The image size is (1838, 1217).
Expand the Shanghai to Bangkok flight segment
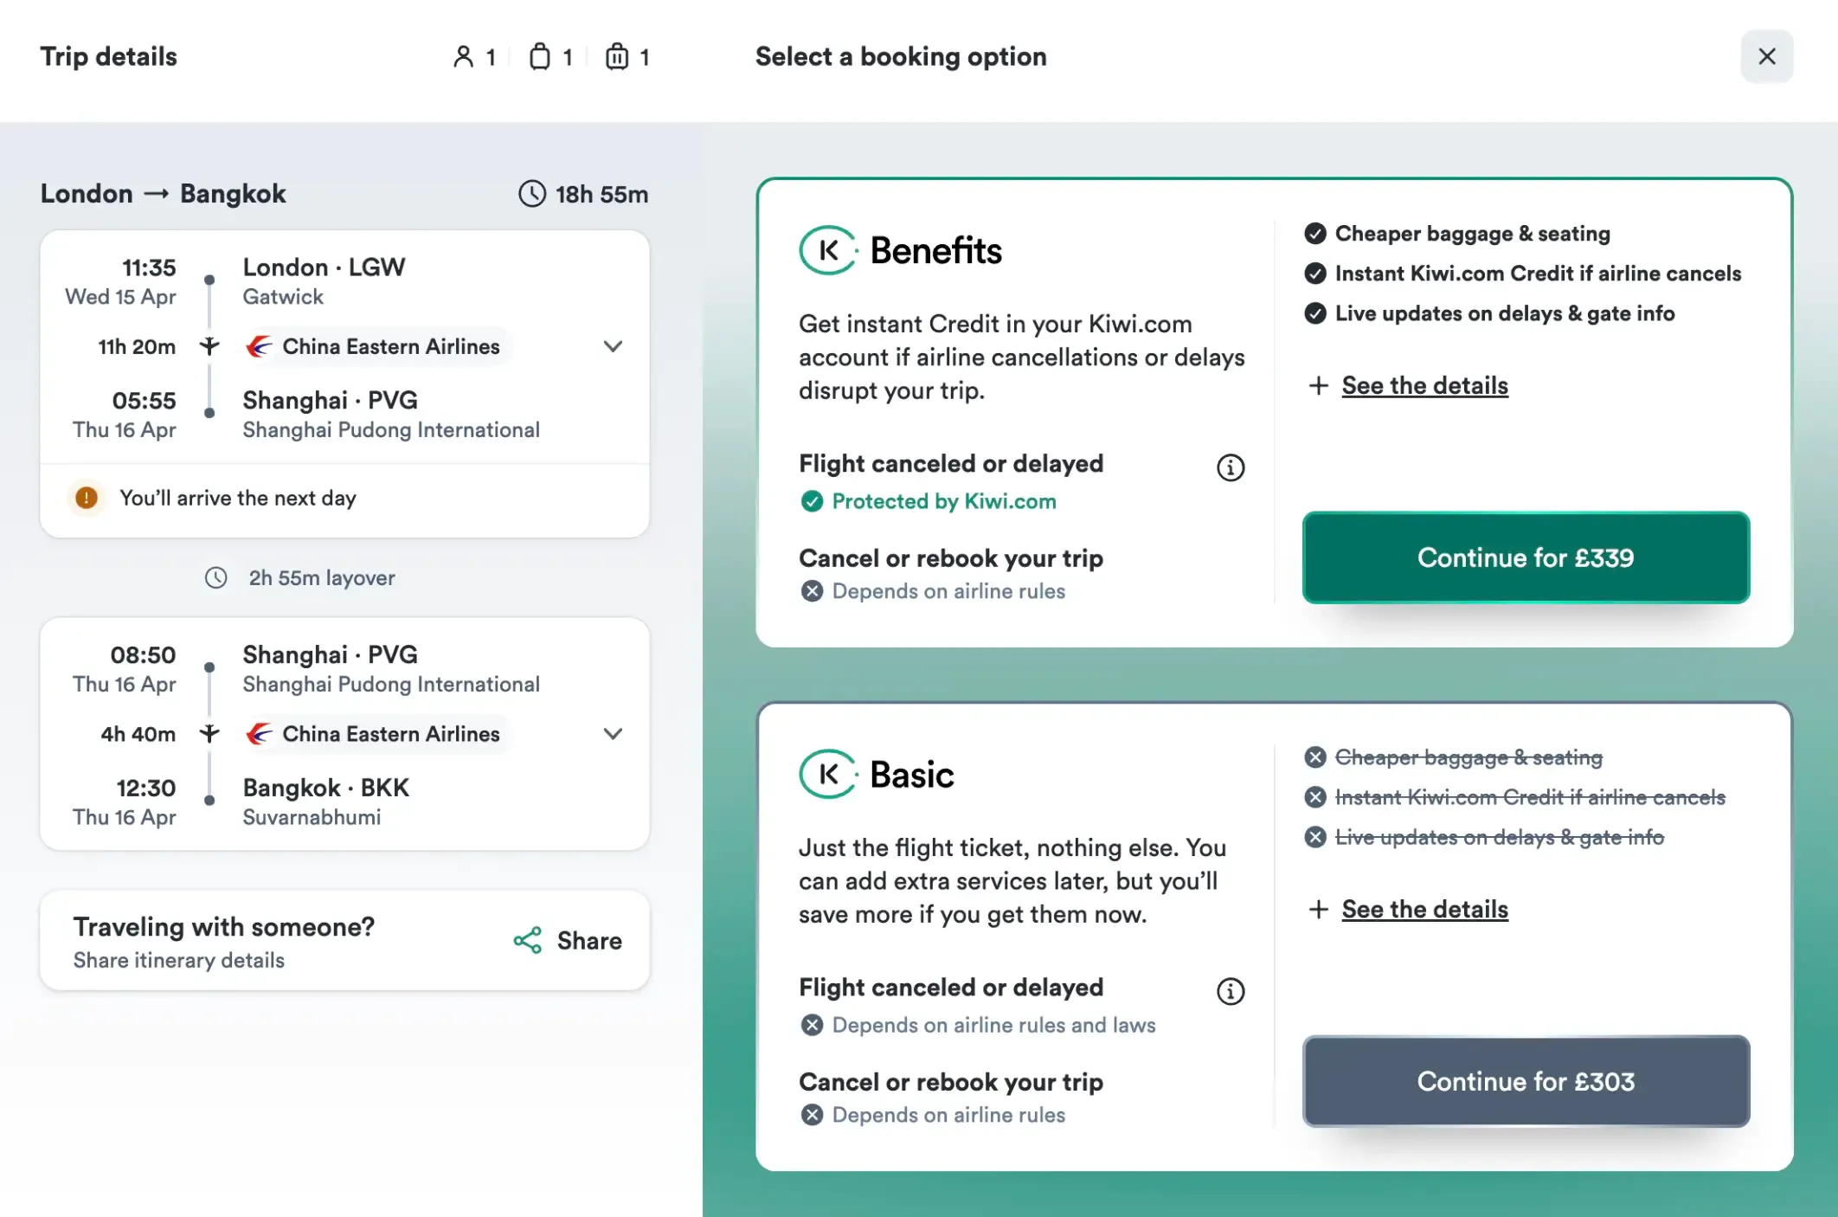click(x=613, y=734)
